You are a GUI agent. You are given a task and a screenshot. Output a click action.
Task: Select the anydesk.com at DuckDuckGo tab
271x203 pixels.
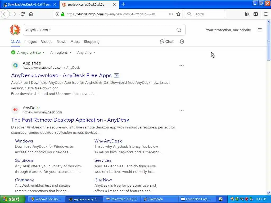pyautogui.click(x=89, y=4)
